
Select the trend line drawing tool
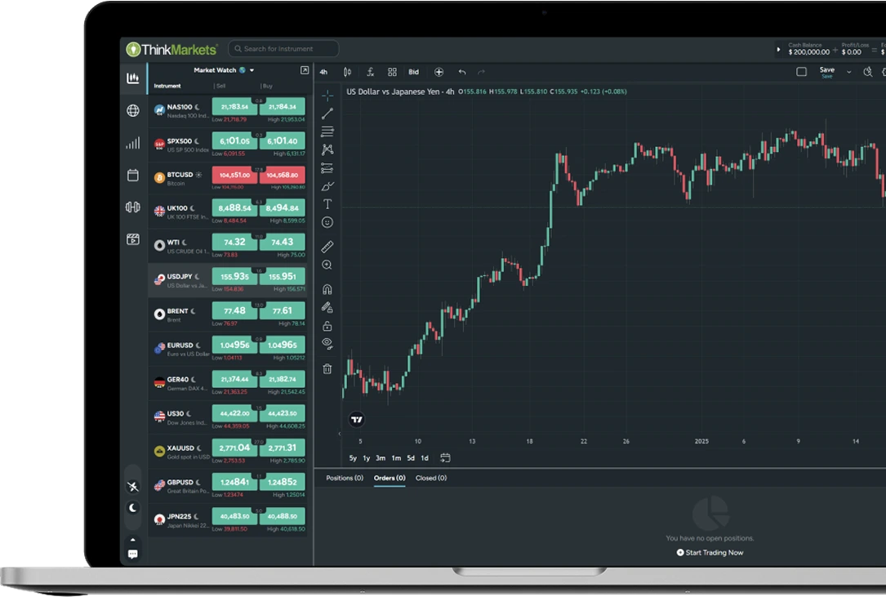(x=327, y=114)
